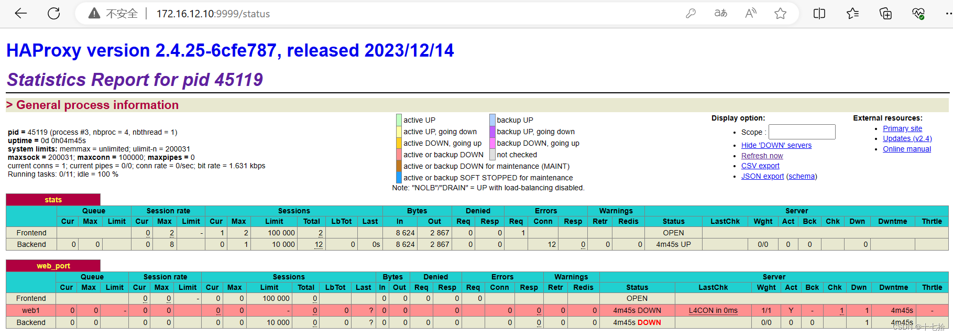Open browser collections
The width and height of the screenshot is (953, 336).
(x=885, y=14)
